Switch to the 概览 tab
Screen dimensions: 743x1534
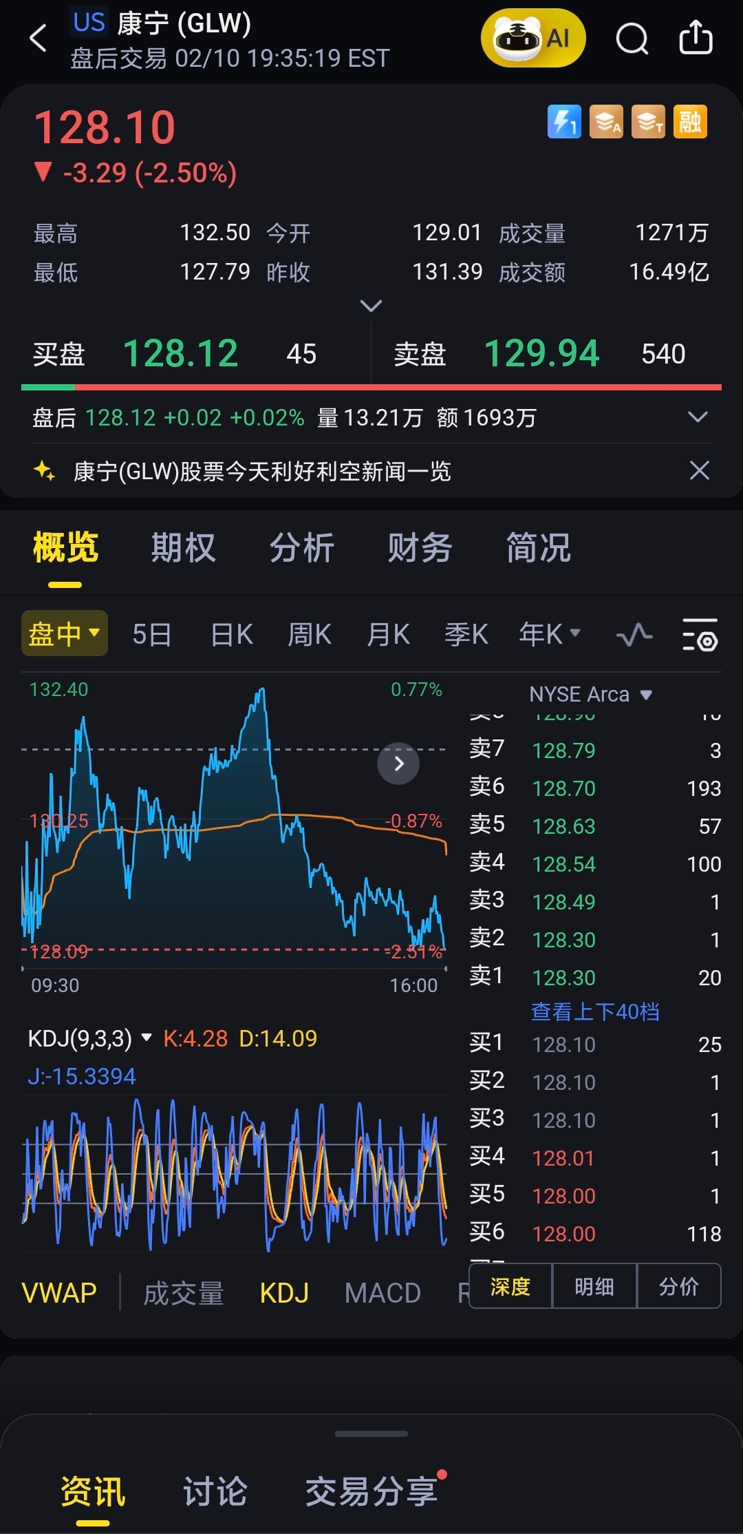tap(65, 549)
